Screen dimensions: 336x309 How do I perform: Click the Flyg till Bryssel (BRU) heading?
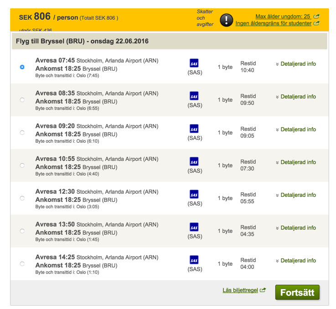pos(82,41)
